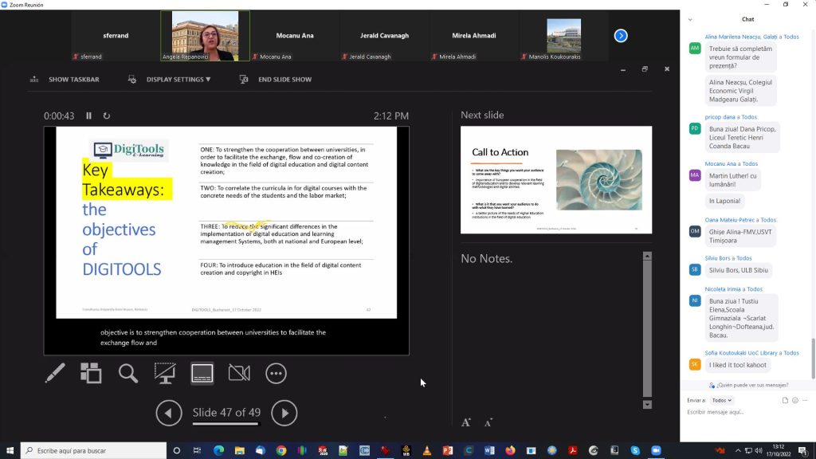
Task: Open the Display Settings dropdown
Action: 169,80
